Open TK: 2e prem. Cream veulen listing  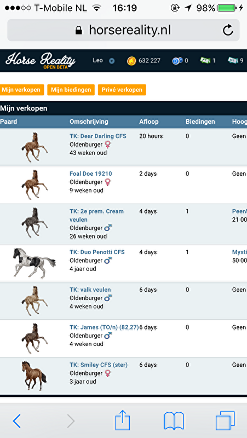tap(96, 215)
